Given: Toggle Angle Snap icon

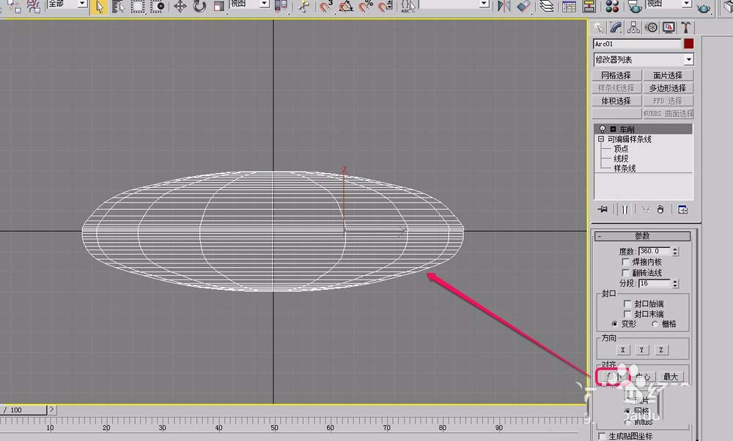Looking at the screenshot, I should click(346, 7).
